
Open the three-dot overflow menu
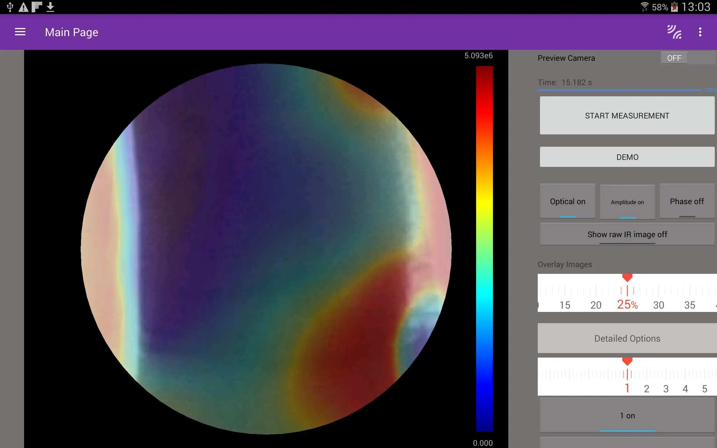pos(700,32)
